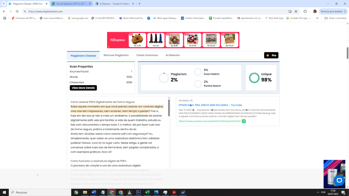This screenshot has width=349, height=196.
Task: Dismiss the bottom overlay with X
Action: 38,175
